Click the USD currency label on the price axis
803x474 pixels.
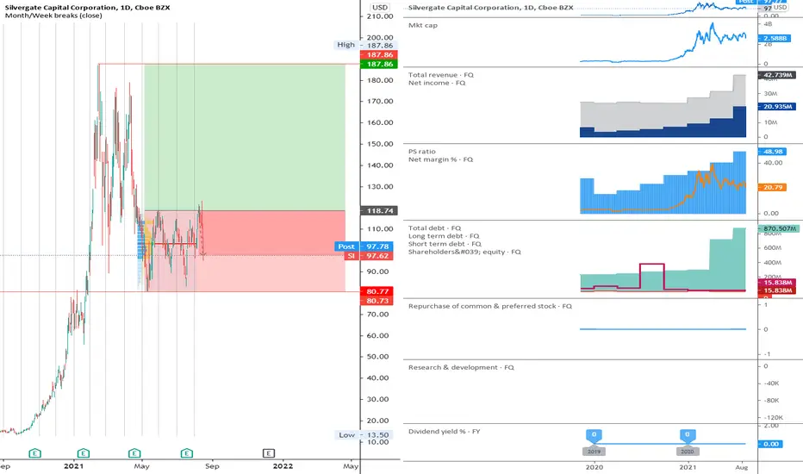coord(380,7)
